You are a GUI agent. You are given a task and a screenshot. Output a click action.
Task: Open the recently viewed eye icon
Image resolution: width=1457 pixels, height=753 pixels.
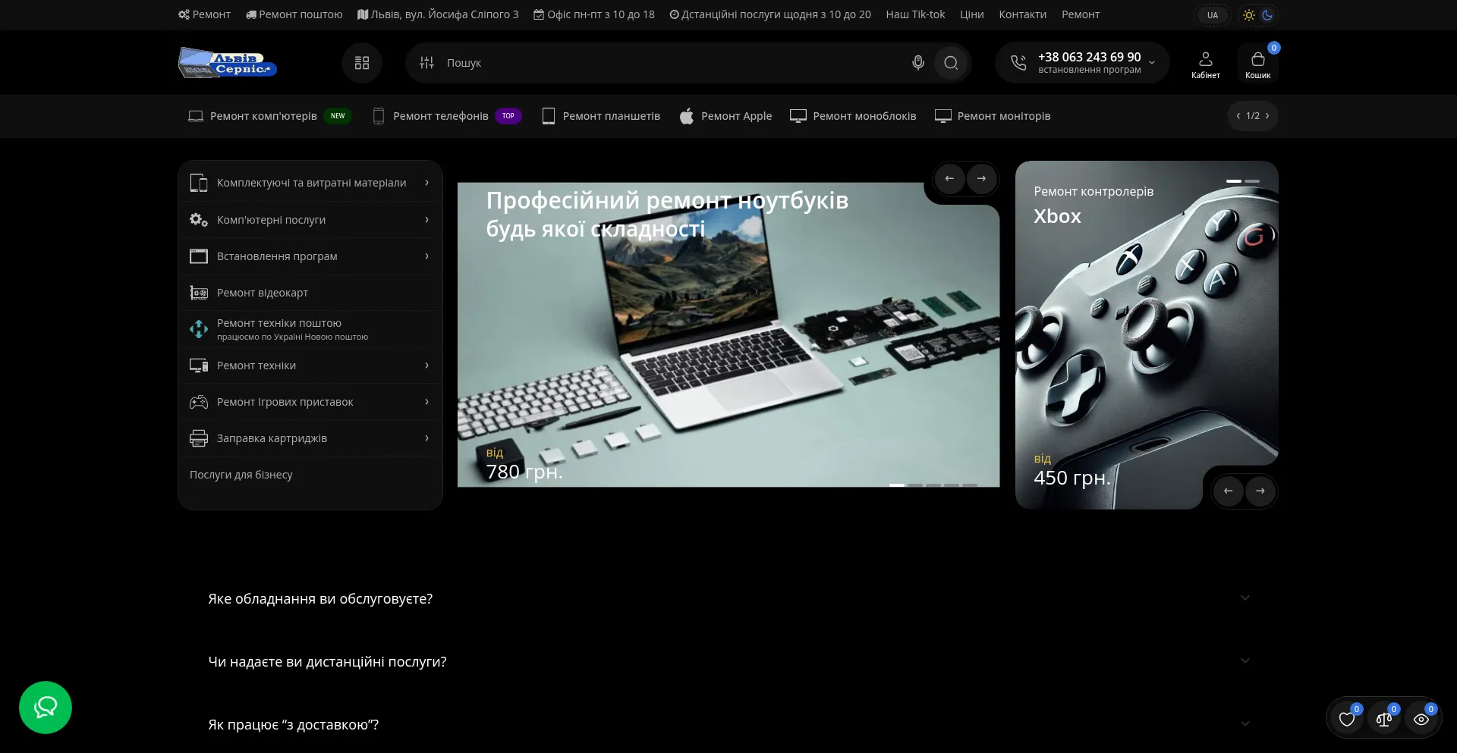(x=1421, y=719)
